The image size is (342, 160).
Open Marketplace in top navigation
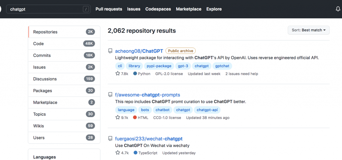(x=189, y=9)
